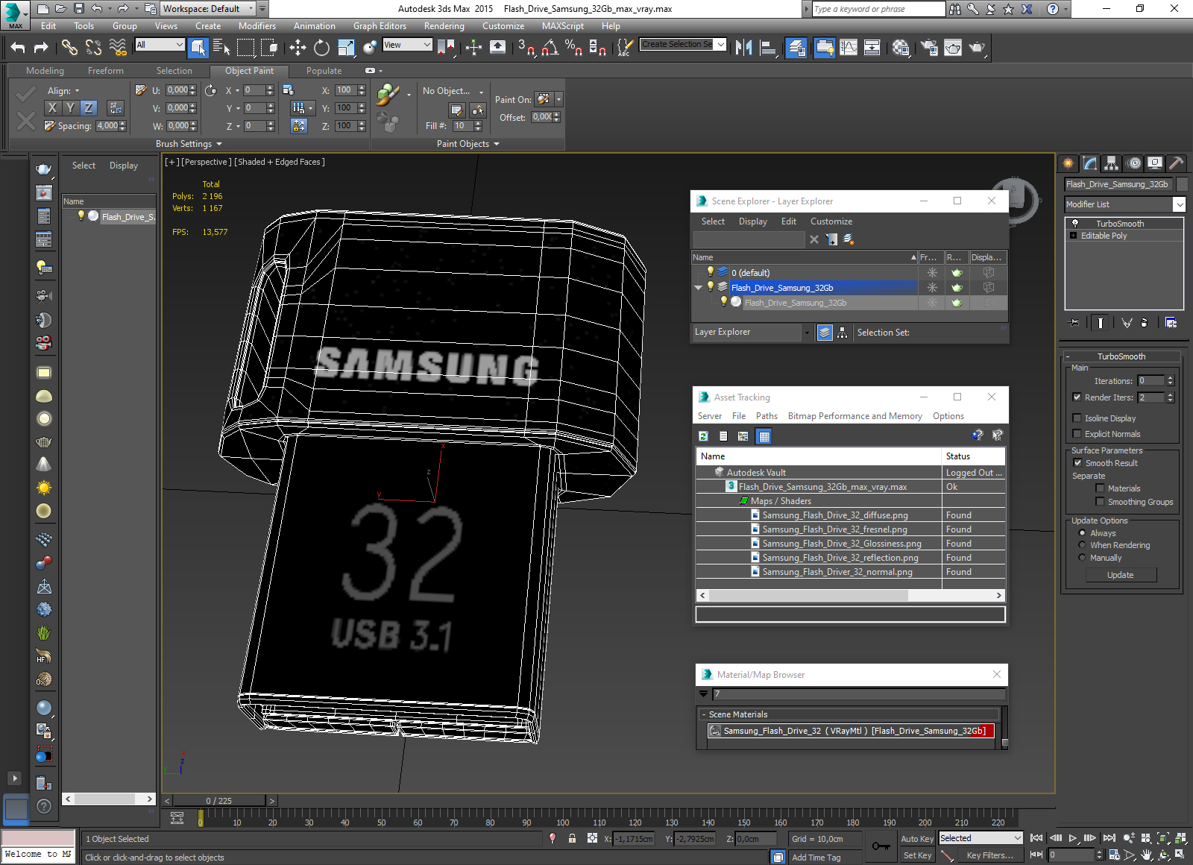The image size is (1193, 865).
Task: Toggle the Render Iters checkbox
Action: (x=1077, y=397)
